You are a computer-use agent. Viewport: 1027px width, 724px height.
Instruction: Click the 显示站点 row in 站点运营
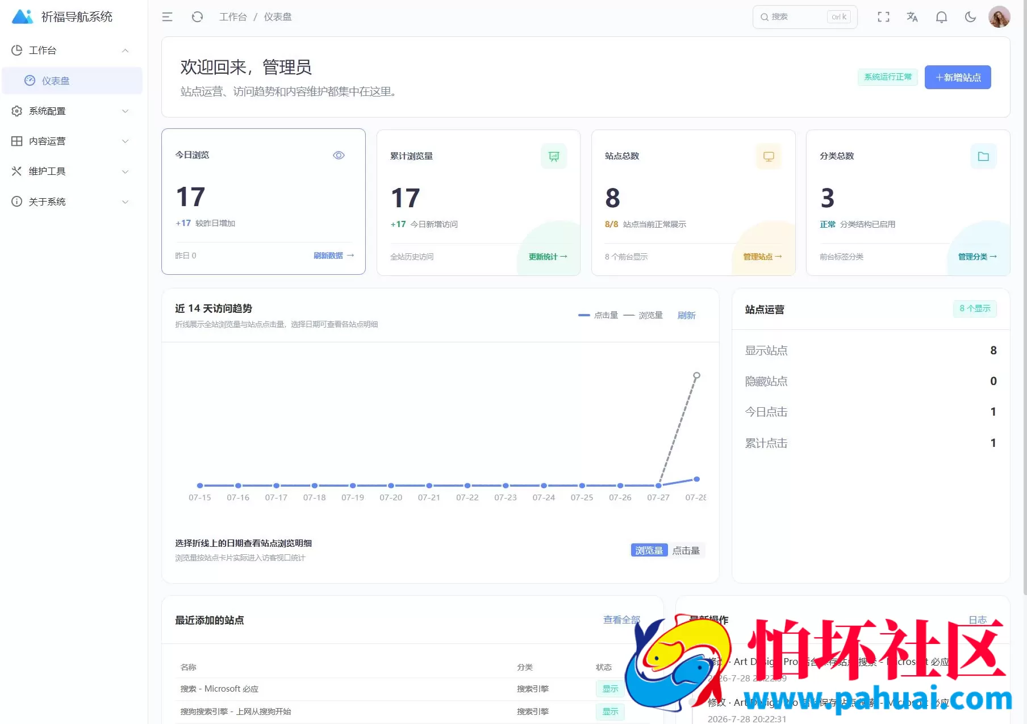click(x=871, y=350)
